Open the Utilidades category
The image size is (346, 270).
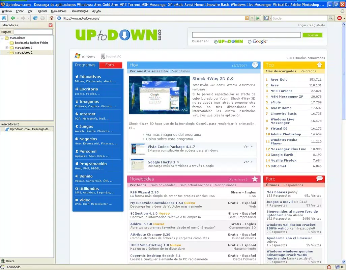pos(89,189)
